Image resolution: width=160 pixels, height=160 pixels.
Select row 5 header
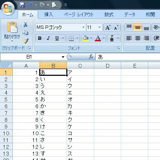(6, 100)
